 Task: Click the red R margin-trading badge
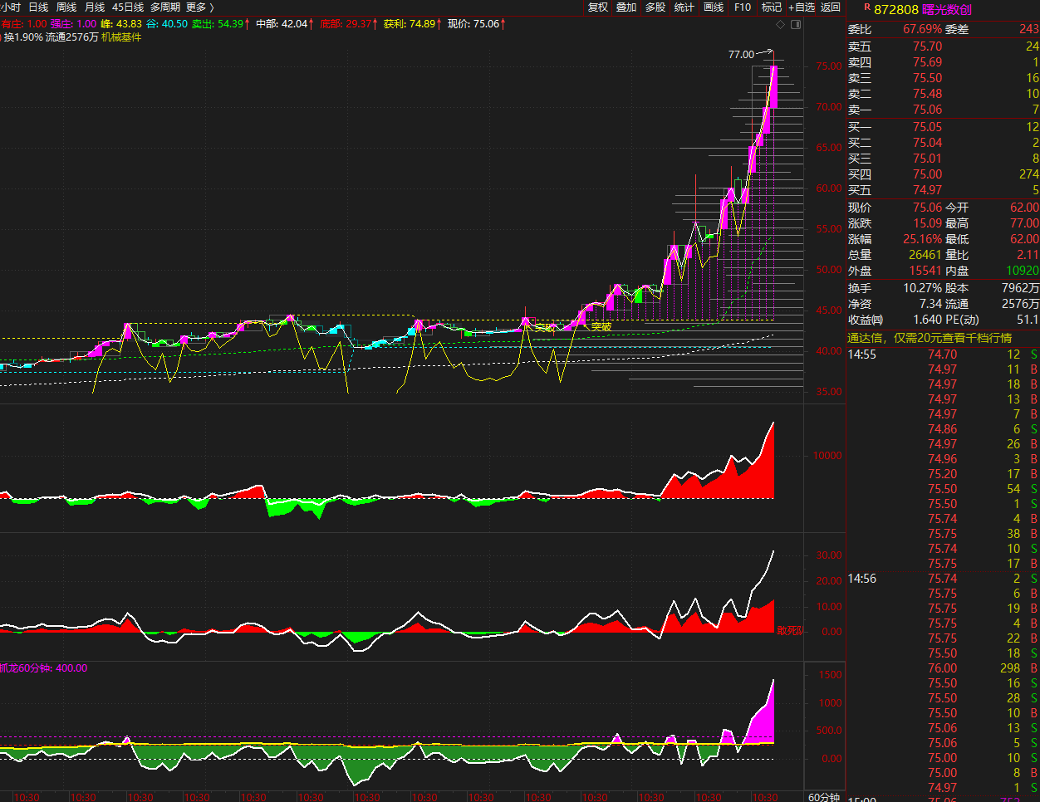867,7
